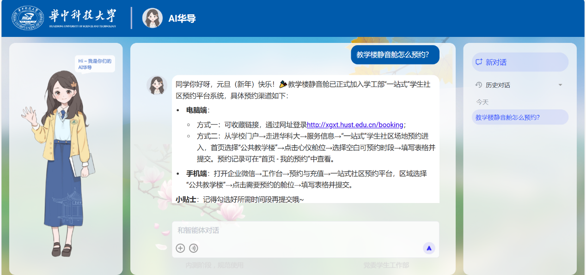The width and height of the screenshot is (586, 275).
Task: Click the blue send arrow icon
Action: tap(429, 248)
